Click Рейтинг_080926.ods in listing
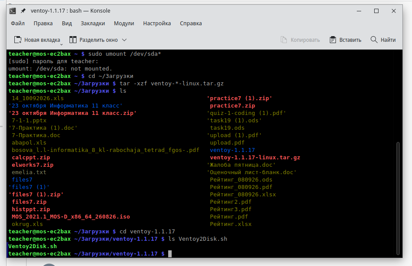Viewport: 412px width, 266px height. point(241,180)
